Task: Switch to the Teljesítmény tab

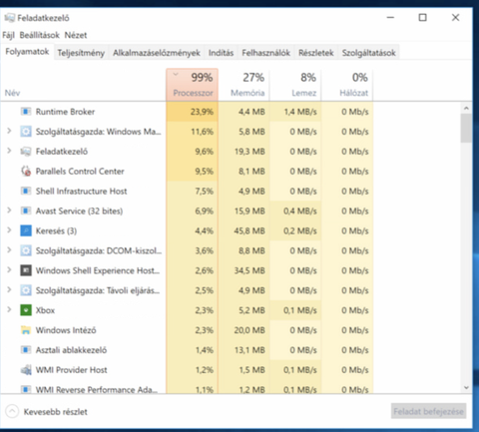Action: click(81, 53)
